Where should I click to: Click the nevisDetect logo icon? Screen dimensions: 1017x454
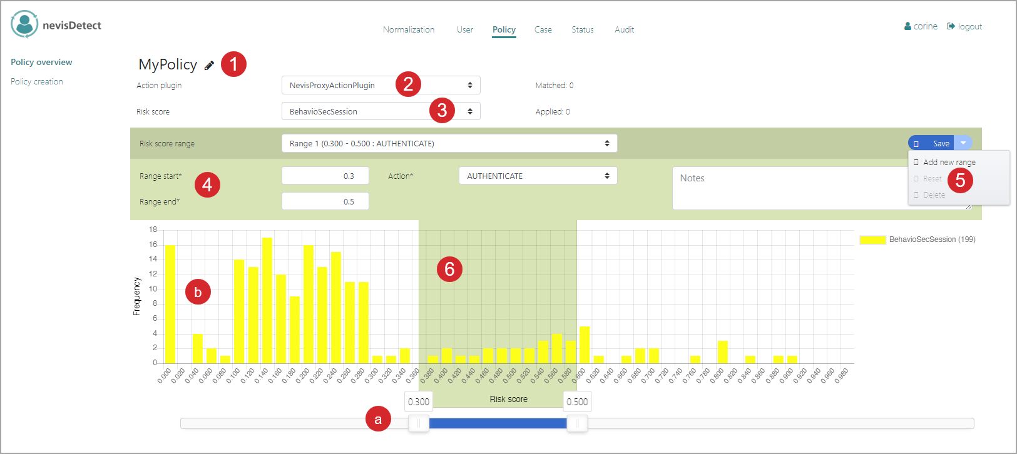pos(24,24)
